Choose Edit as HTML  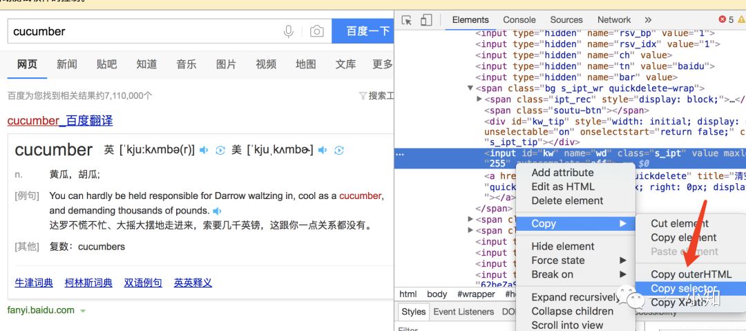[563, 187]
